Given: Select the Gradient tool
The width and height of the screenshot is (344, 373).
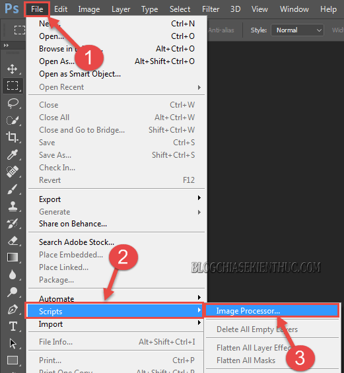Looking at the screenshot, I should (13, 257).
